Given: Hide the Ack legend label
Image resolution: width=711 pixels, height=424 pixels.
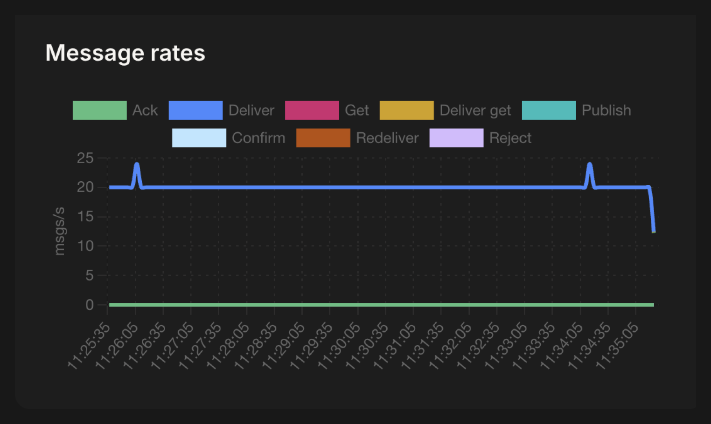Looking at the screenshot, I should point(145,110).
